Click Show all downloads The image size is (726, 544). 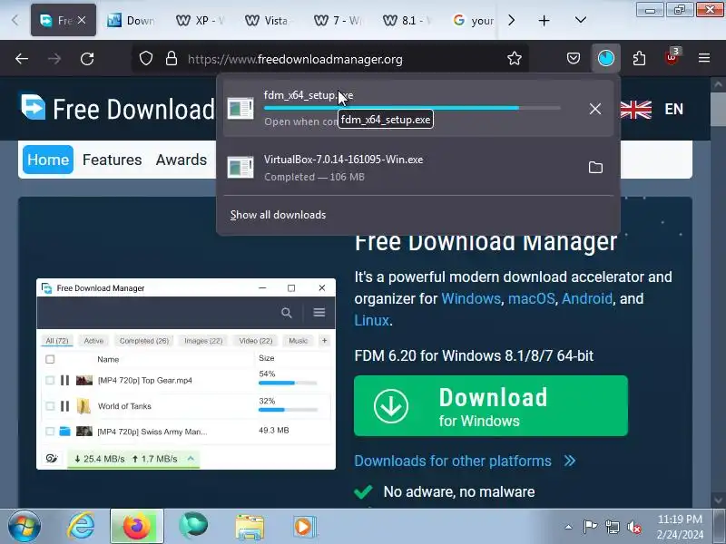pyautogui.click(x=278, y=215)
